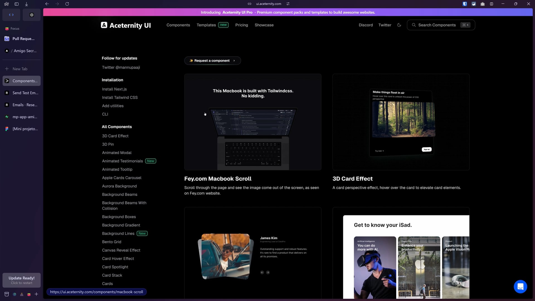Toggle dark mode moon icon
The width and height of the screenshot is (535, 301).
(399, 25)
